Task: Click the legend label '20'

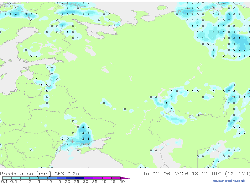Action: (x=67, y=182)
